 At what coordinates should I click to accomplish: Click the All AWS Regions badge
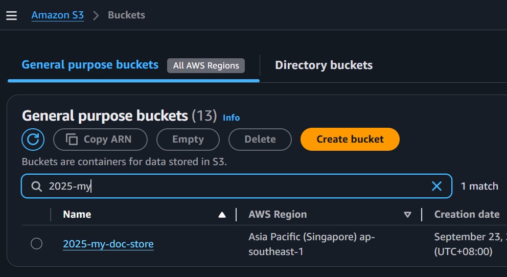pyautogui.click(x=206, y=65)
